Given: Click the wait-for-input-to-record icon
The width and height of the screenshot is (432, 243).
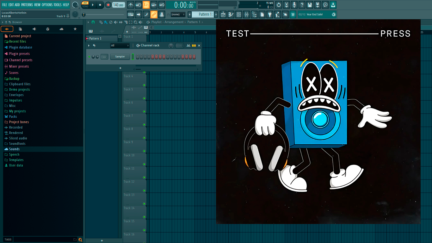Looking at the screenshot, I should (x=139, y=5).
